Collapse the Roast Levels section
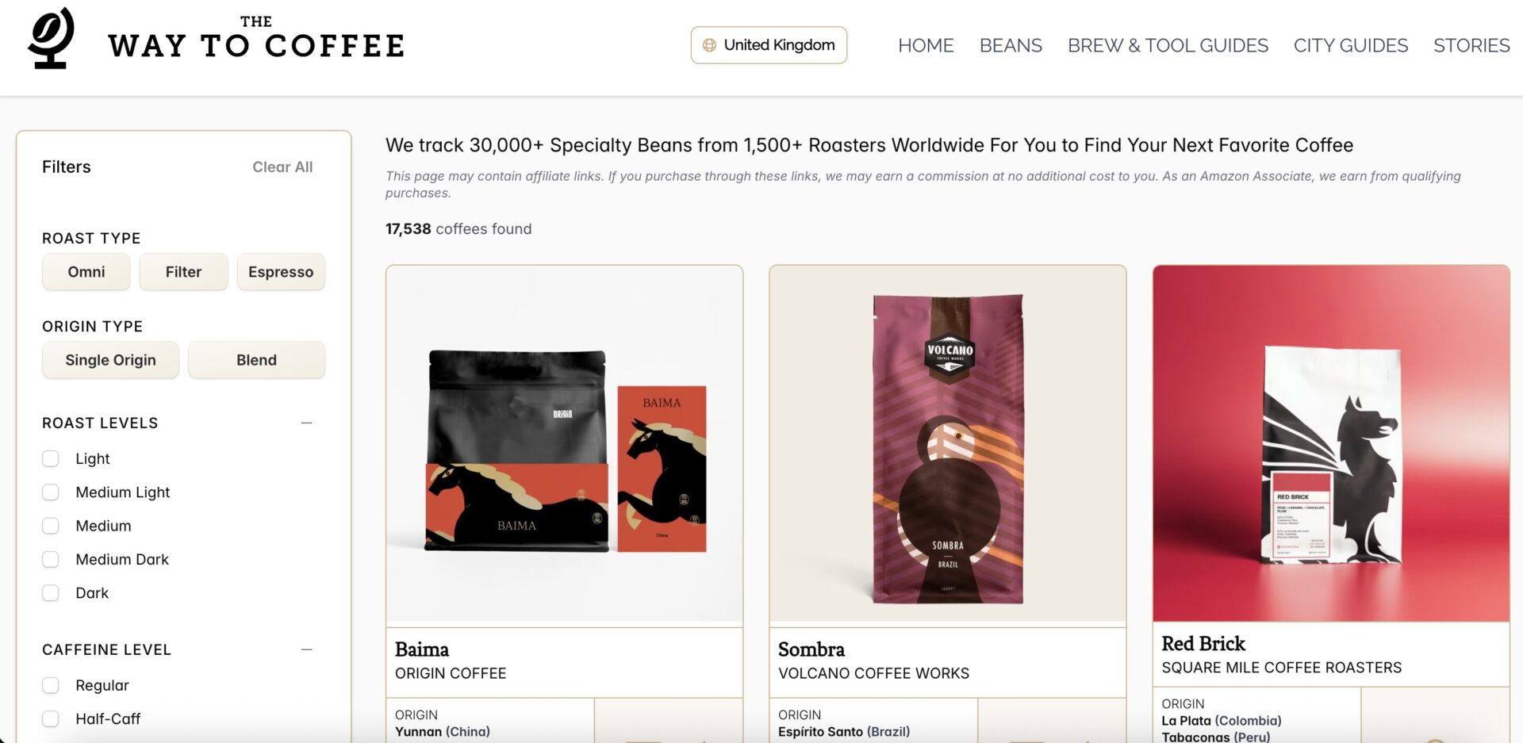 click(307, 423)
